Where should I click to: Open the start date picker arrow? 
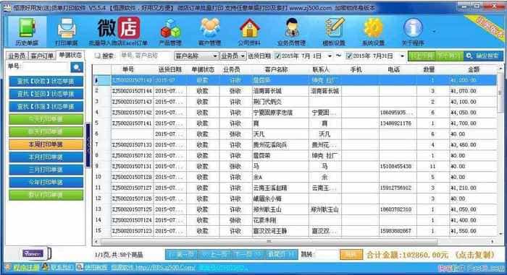click(x=330, y=56)
